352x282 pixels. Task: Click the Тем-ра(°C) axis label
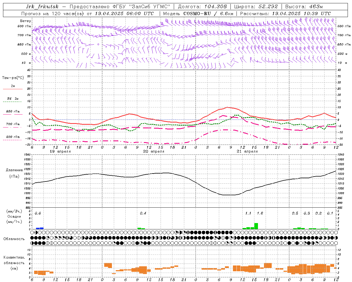point(13,78)
